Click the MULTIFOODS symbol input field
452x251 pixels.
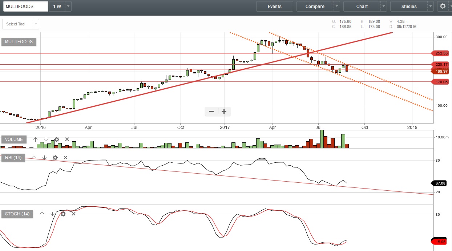coord(24,7)
